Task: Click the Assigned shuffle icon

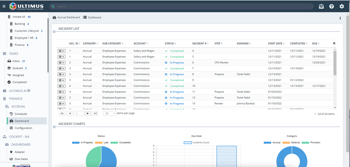Action: (x=9, y=75)
